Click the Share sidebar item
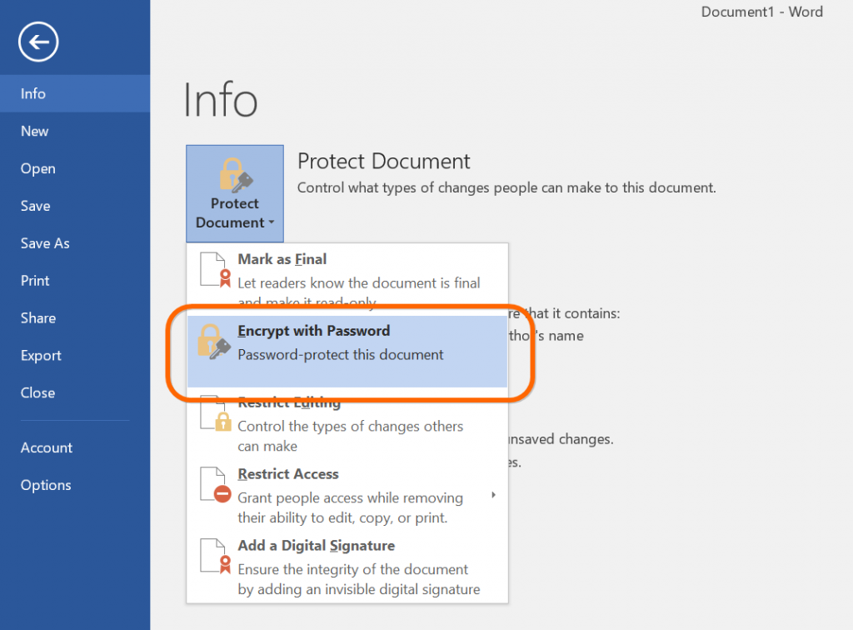The height and width of the screenshot is (630, 853). pyautogui.click(x=38, y=318)
